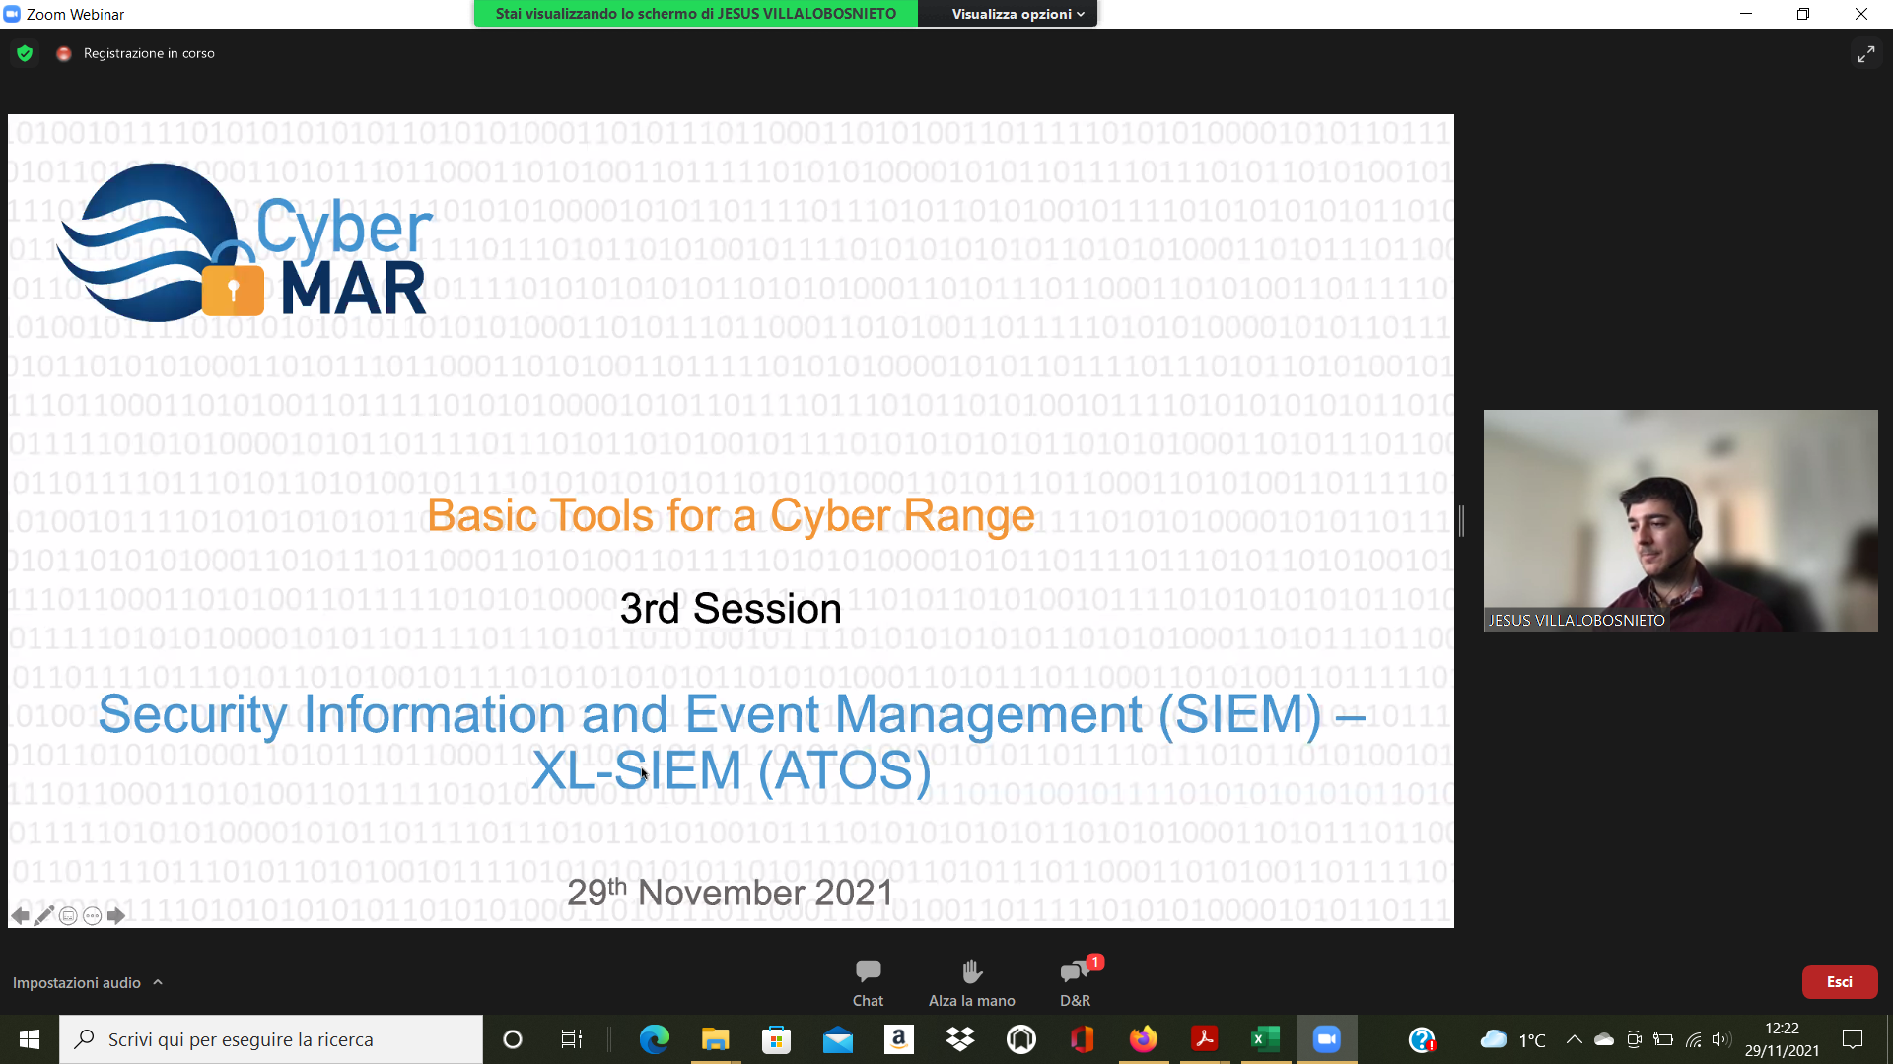
Task: Raise hand with Alza la mano
Action: (971, 981)
